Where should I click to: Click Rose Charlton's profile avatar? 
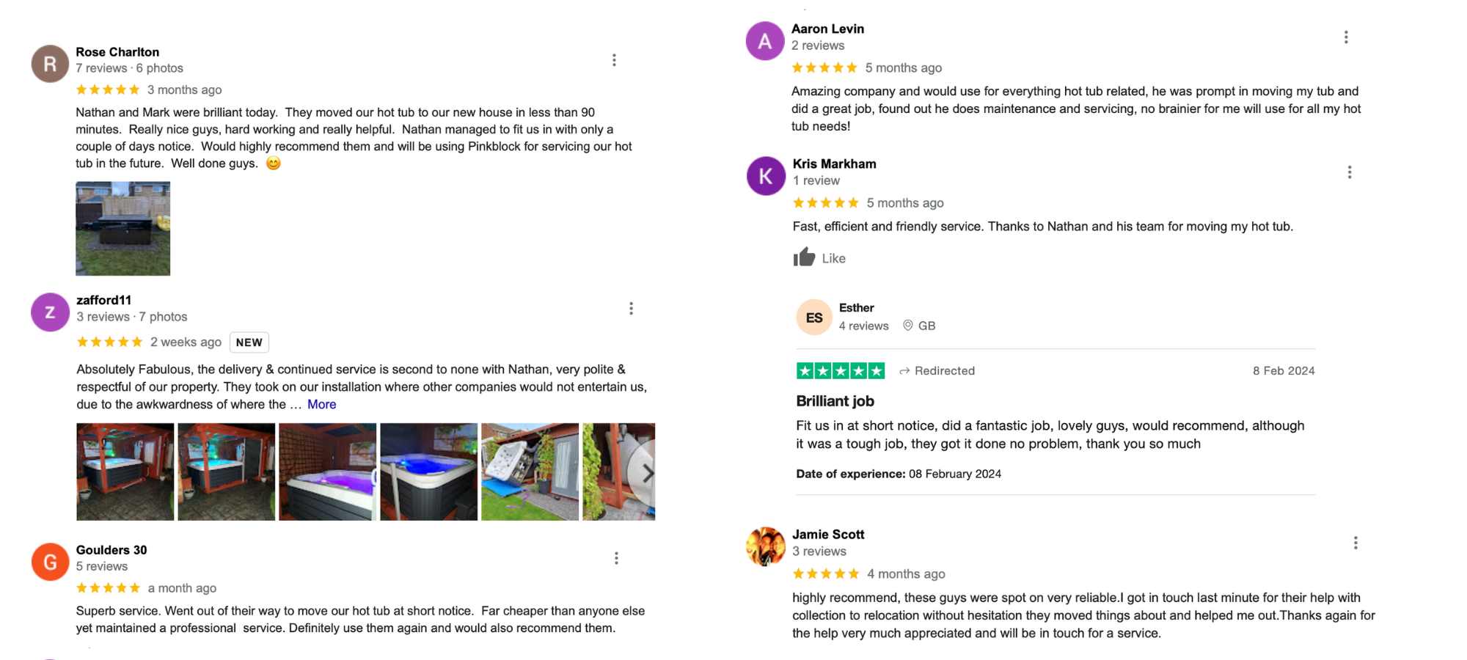coord(50,64)
